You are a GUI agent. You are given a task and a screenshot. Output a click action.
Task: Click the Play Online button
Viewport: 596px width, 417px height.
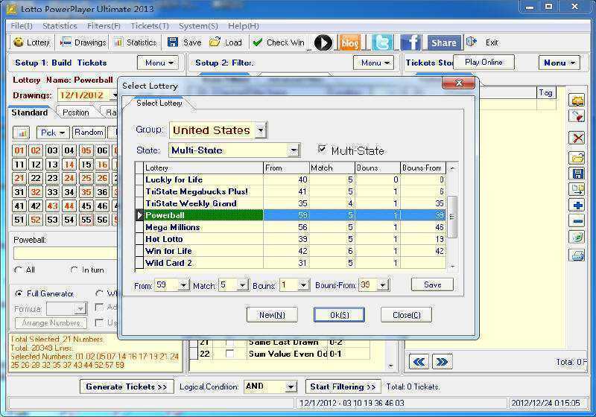click(484, 62)
